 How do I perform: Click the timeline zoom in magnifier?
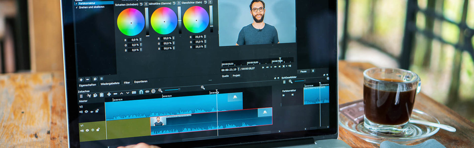click(203, 88)
